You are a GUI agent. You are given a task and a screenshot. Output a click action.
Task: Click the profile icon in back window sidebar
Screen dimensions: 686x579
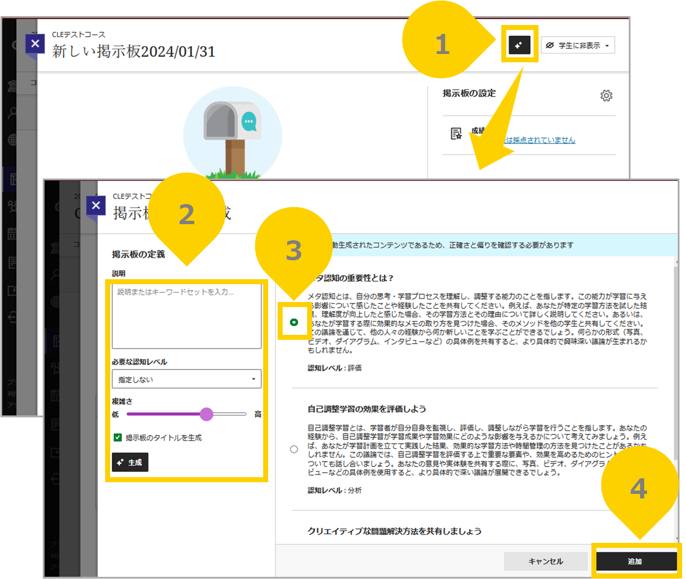click(x=12, y=113)
